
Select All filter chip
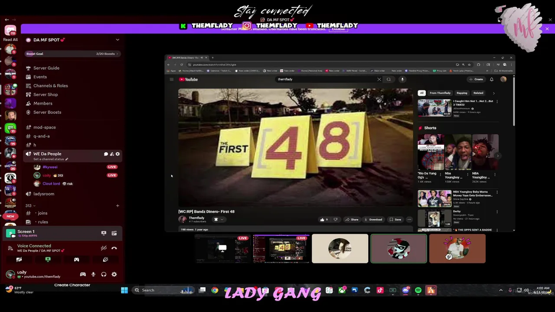pyautogui.click(x=421, y=93)
